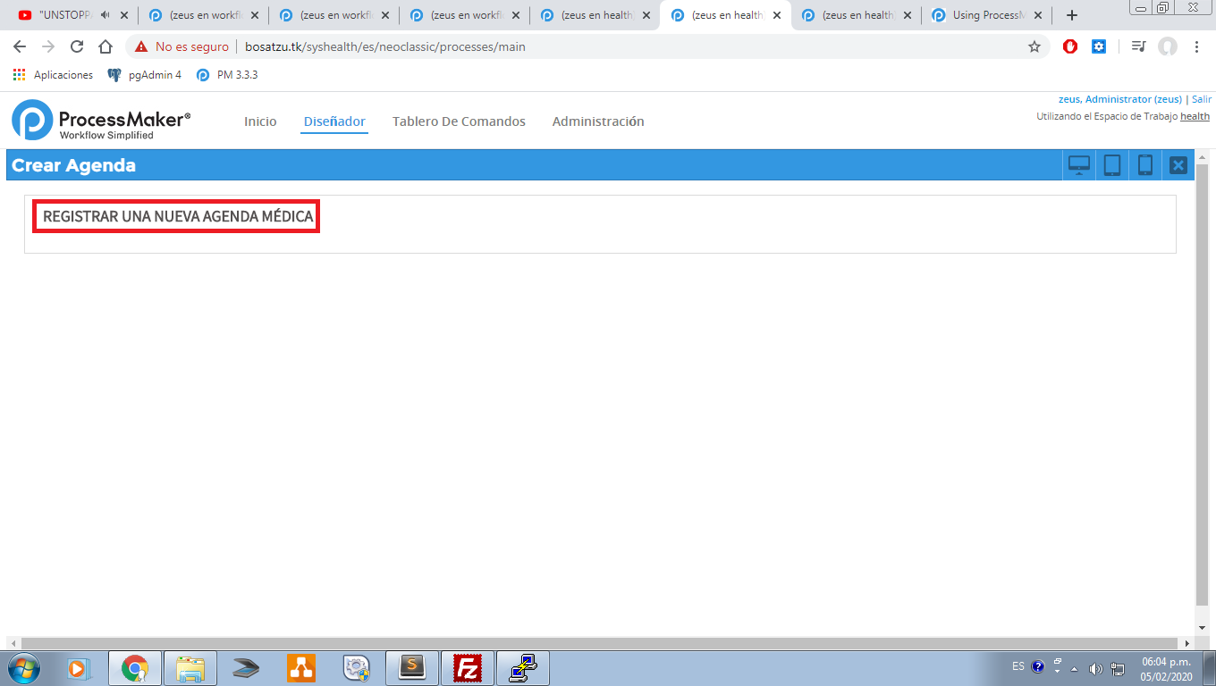Click the horizontal scrollbar left arrow

tap(13, 643)
